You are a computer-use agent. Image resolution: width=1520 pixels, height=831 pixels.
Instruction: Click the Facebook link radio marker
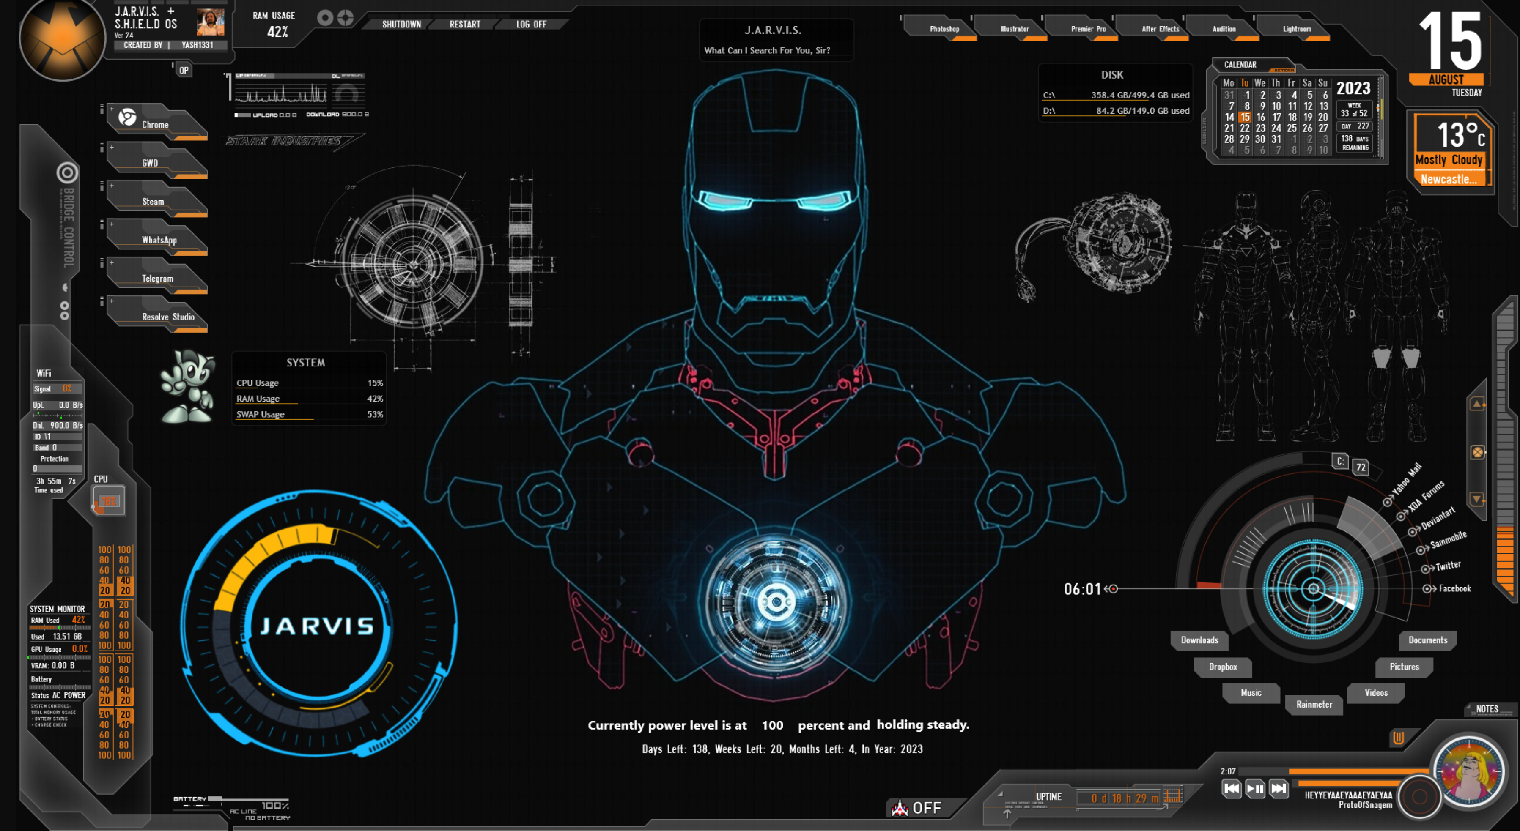1427,589
